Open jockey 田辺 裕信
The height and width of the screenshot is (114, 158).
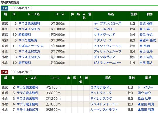(x=146, y=23)
